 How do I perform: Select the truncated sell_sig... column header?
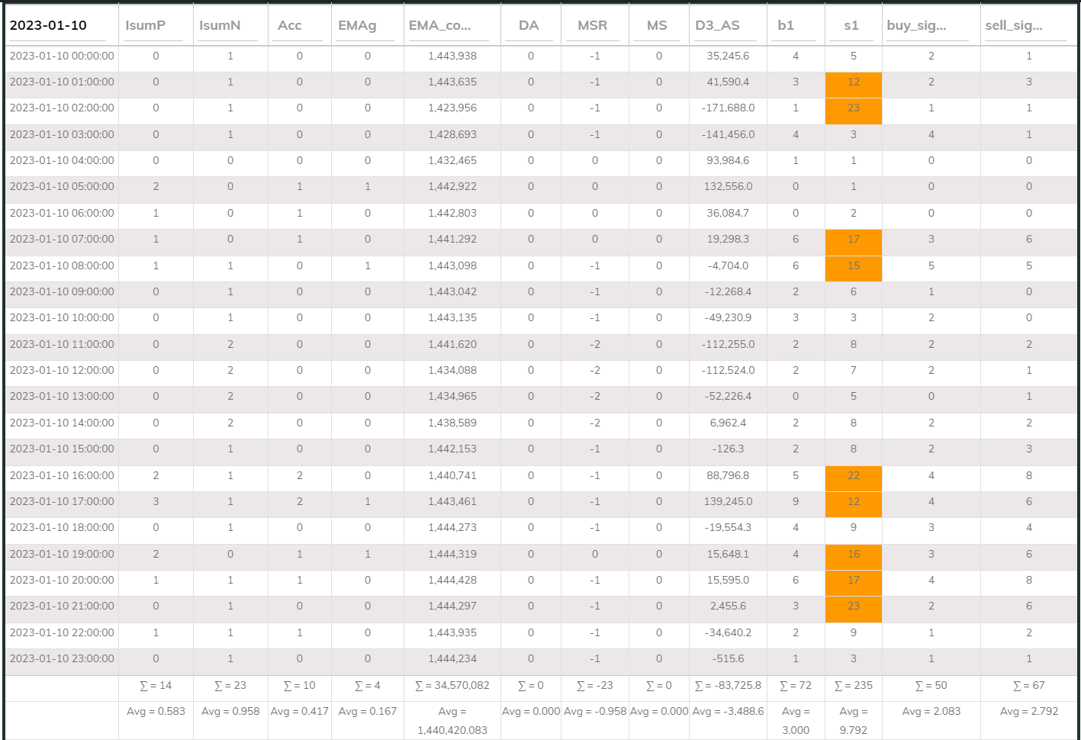(1014, 25)
